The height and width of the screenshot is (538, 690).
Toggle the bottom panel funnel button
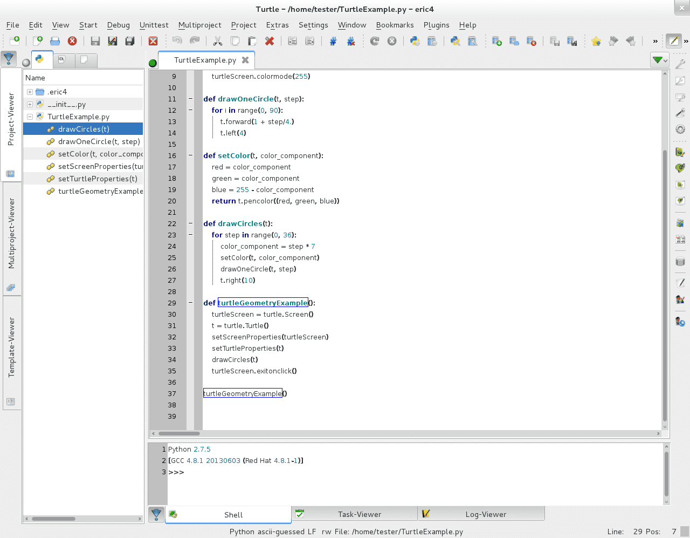tap(156, 514)
